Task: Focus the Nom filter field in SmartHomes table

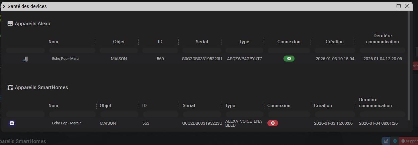Action: [72, 114]
